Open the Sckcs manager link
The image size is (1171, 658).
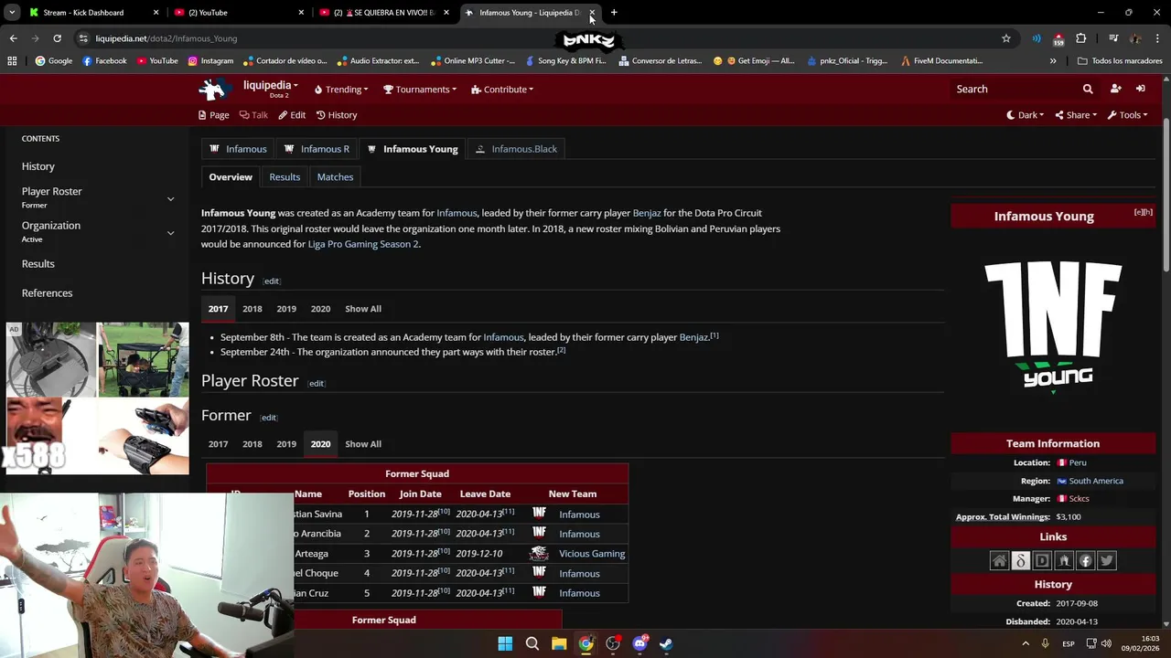point(1079,499)
